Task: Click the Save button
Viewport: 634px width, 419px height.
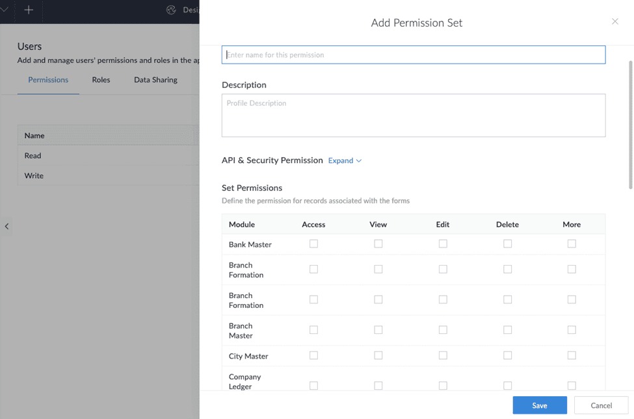Action: click(x=539, y=405)
